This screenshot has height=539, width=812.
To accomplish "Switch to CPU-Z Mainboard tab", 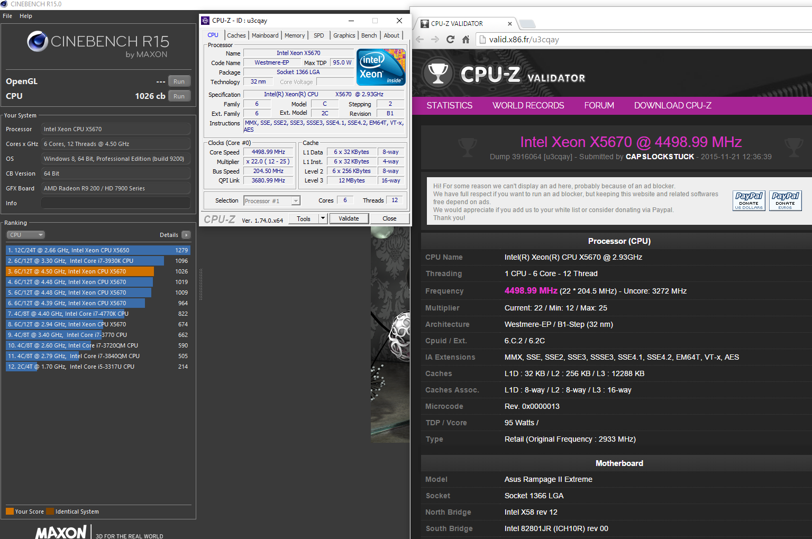I will 265,35.
